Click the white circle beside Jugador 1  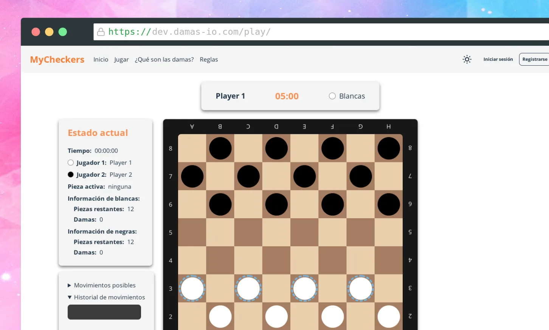[x=71, y=163]
